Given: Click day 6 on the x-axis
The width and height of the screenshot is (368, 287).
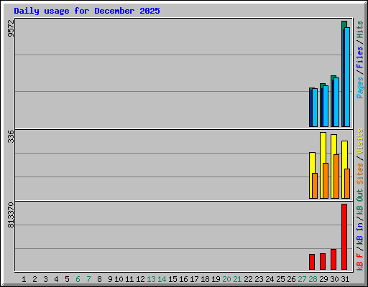Looking at the screenshot, I should coord(78,279).
